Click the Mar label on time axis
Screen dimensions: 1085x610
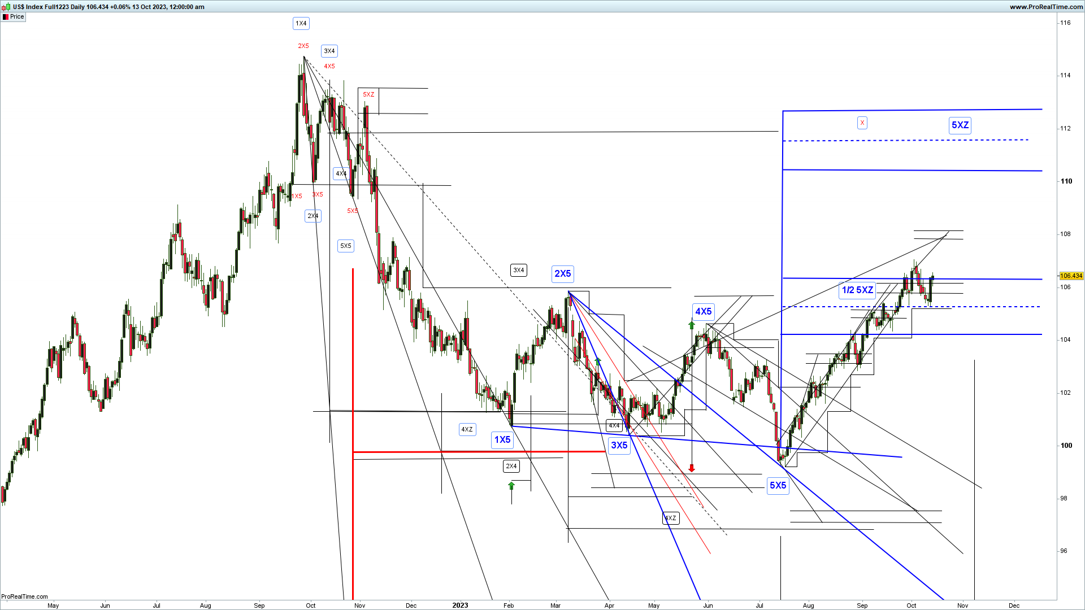555,605
